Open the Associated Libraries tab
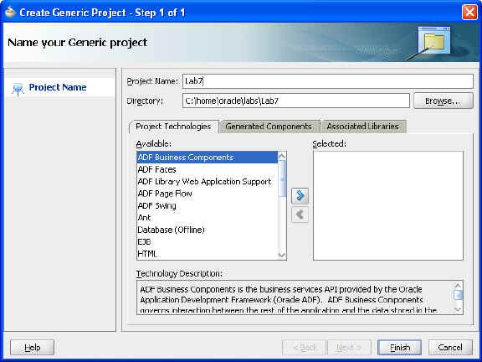Screen dimensions: 482x362 click(x=363, y=127)
